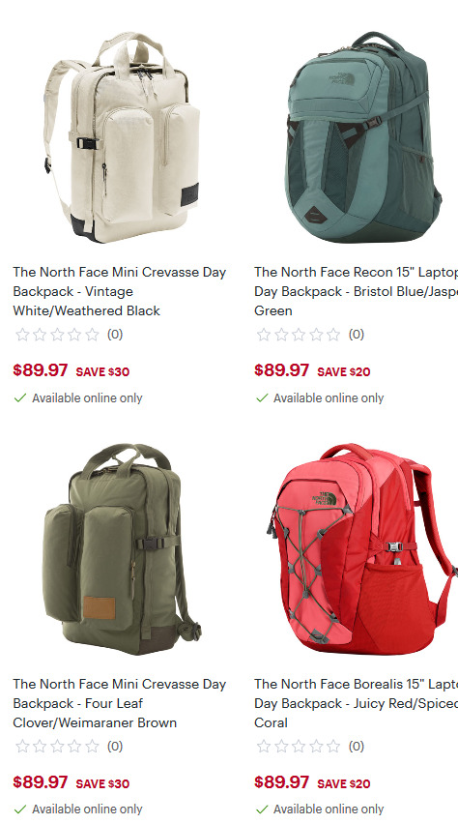Click $89.97 price of Vintage White Mini Crevasse
This screenshot has height=824, width=458.
click(41, 370)
